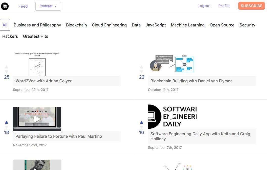Viewport: 267px width, 170px height.
Task: Click the Software Engineering Daily logo thumbnail
Action: pyautogui.click(x=172, y=117)
